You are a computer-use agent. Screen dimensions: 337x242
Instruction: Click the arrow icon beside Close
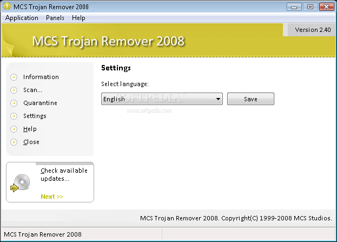point(14,142)
